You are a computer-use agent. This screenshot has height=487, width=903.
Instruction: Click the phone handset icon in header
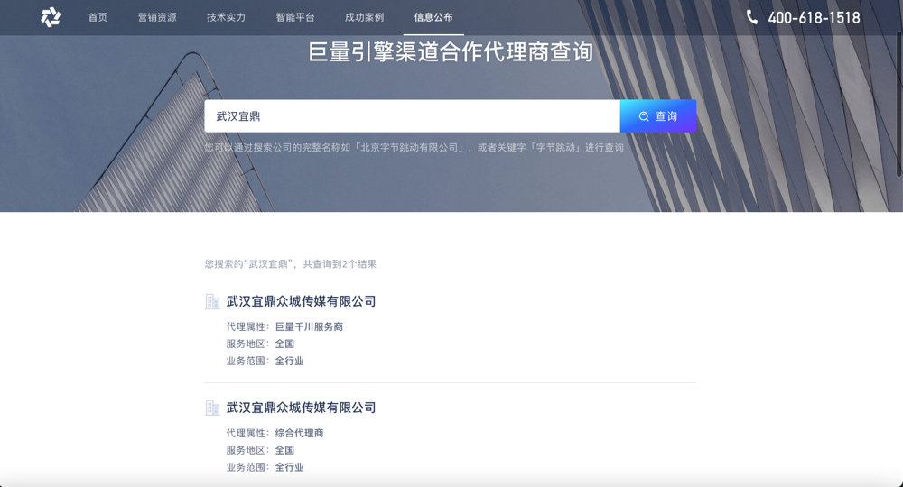point(752,17)
